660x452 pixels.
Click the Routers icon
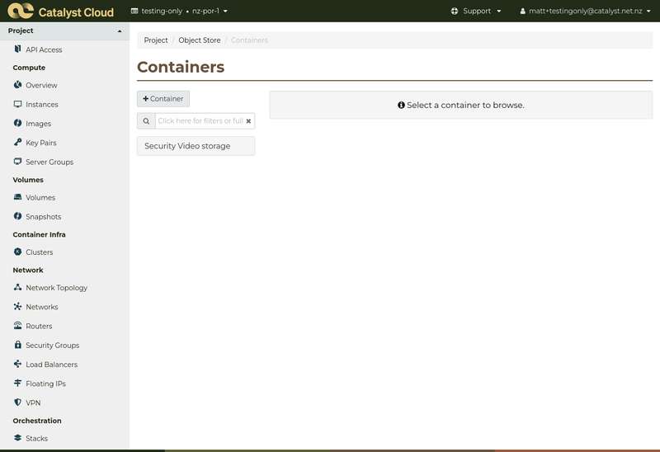pyautogui.click(x=17, y=325)
